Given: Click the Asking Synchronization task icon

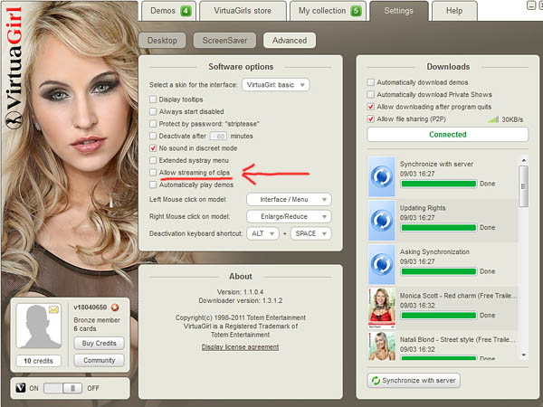Looking at the screenshot, I should coord(382,263).
